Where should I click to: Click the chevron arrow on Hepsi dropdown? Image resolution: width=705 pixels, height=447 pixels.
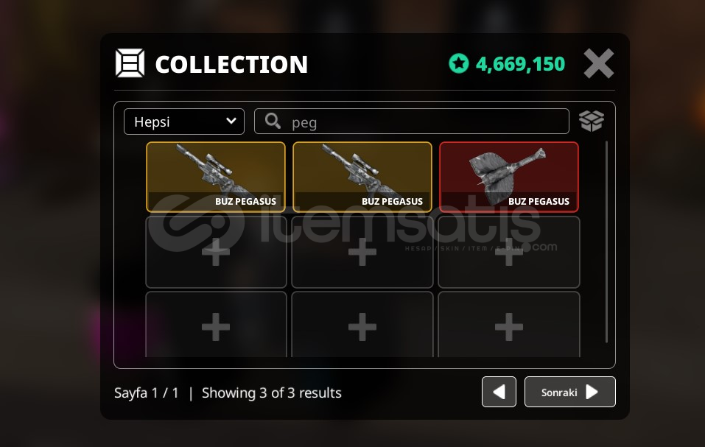[231, 121]
